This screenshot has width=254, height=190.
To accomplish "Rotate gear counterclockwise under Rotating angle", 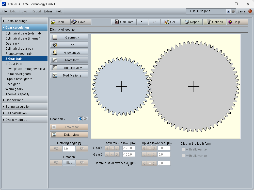I will pyautogui.click(x=56, y=149).
